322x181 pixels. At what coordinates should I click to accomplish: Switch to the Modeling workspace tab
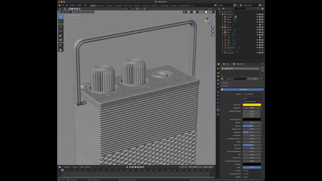[101, 6]
